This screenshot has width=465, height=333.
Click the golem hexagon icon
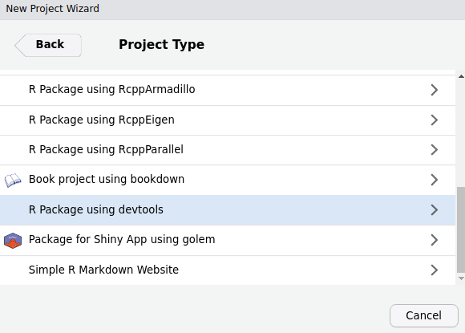pos(13,241)
